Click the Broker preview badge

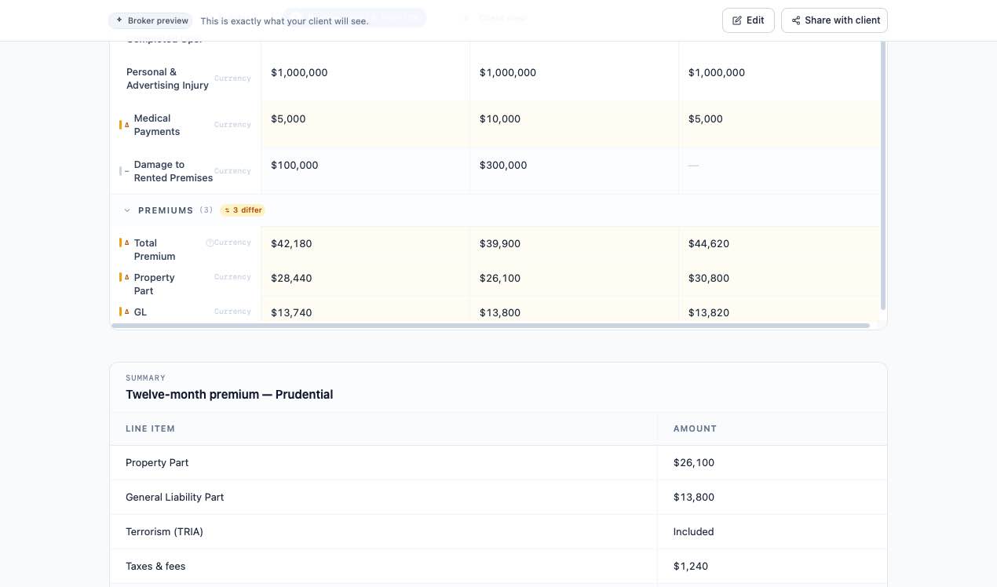tap(151, 20)
